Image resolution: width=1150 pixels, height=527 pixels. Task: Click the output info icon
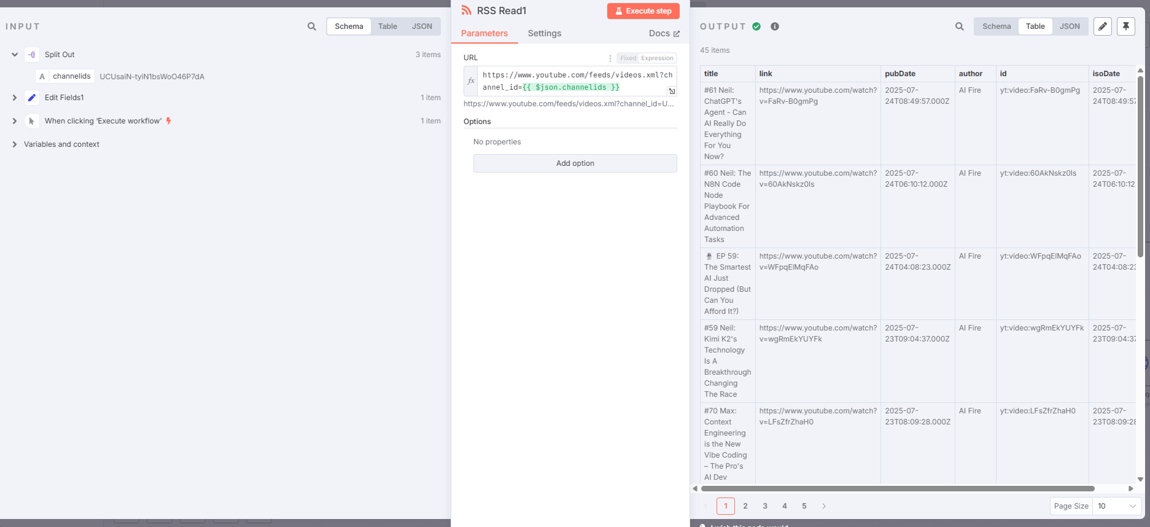coord(775,26)
